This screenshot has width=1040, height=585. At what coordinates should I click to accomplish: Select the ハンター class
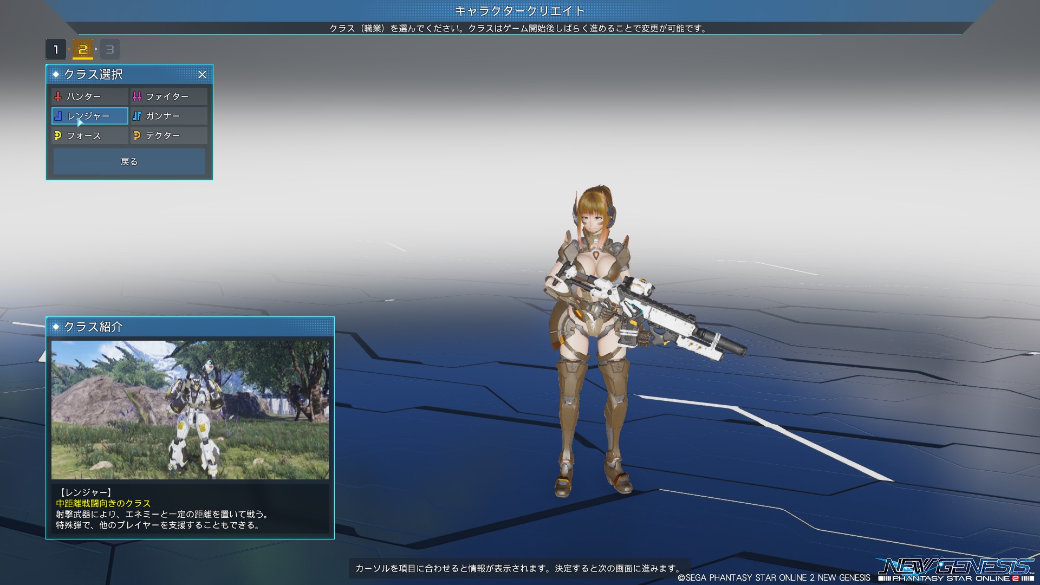click(x=90, y=96)
